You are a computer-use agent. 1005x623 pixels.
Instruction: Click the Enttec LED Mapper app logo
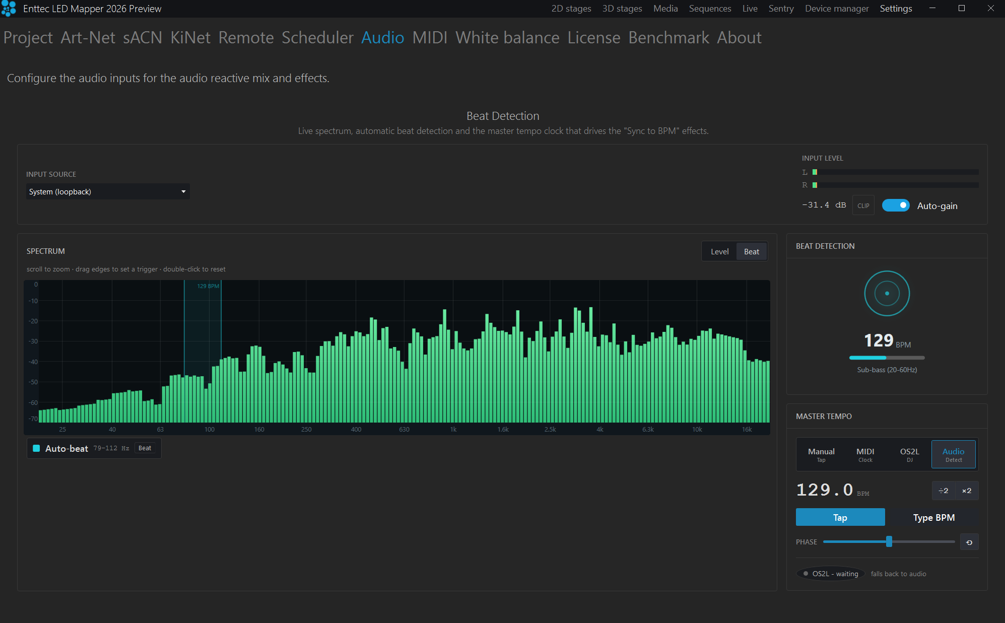(x=9, y=9)
